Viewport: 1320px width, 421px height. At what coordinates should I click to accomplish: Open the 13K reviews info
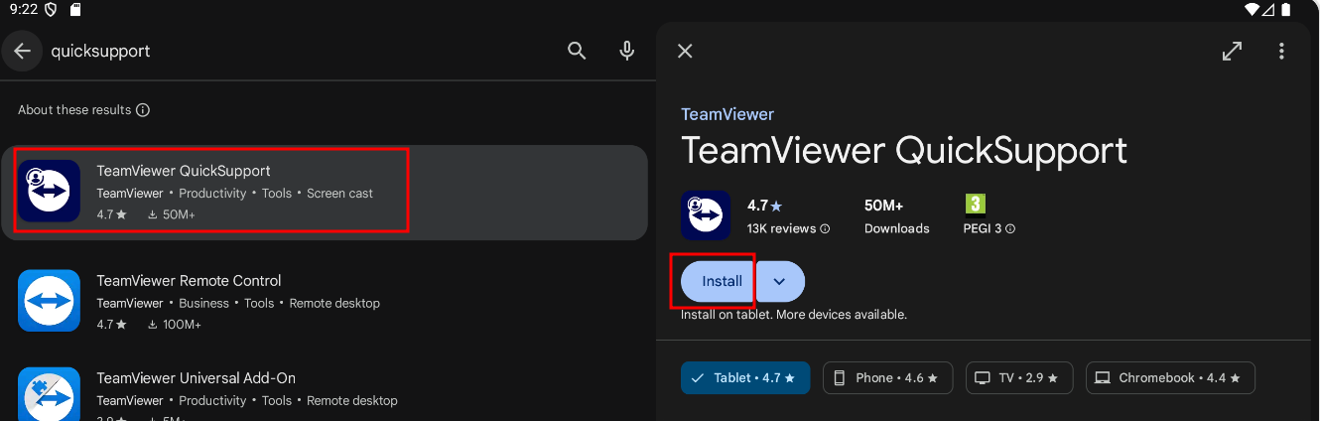pos(788,228)
